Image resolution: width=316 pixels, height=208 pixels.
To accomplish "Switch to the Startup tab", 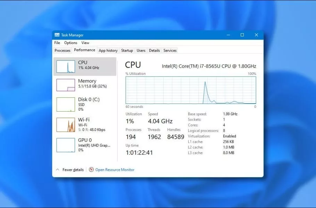I will click(x=127, y=51).
